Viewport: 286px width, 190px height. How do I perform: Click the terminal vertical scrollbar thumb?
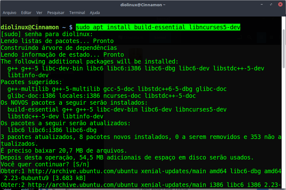tap(284, 49)
